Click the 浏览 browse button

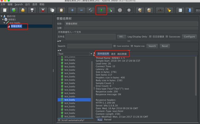[122, 37]
